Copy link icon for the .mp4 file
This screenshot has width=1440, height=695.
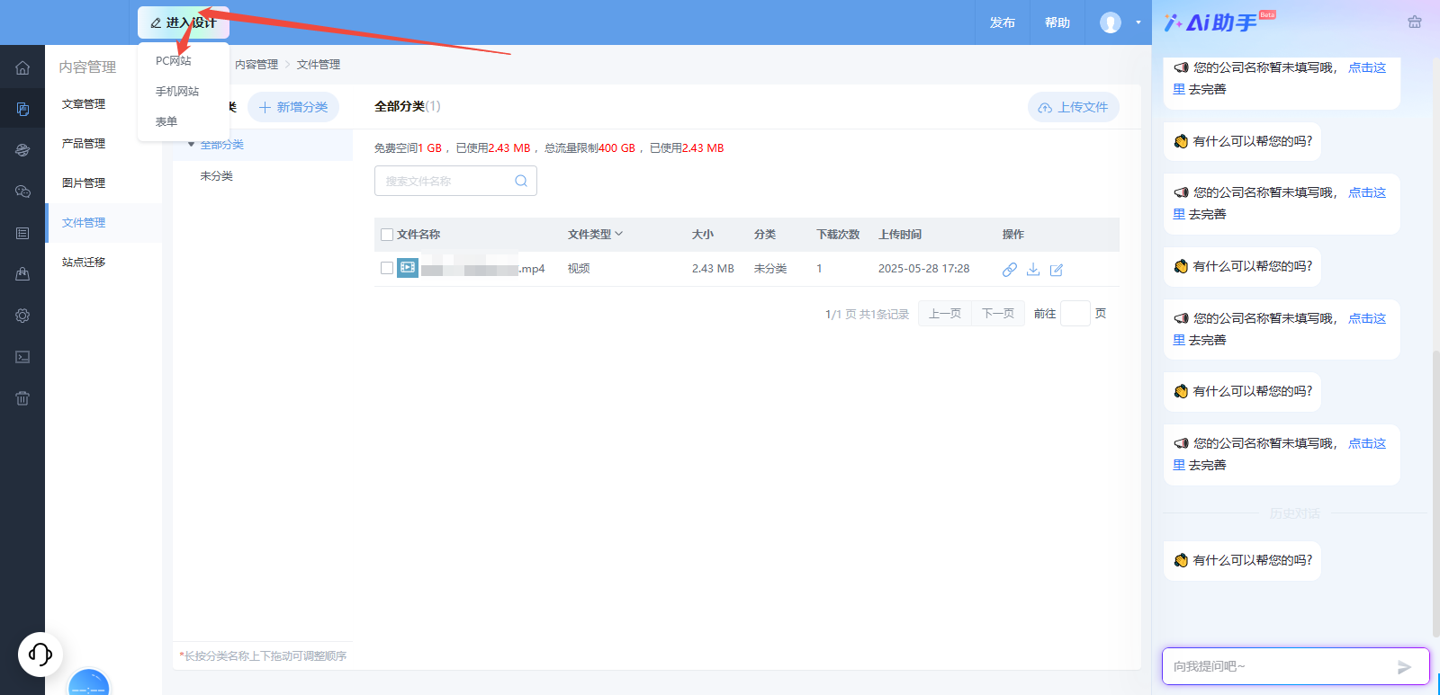1010,269
